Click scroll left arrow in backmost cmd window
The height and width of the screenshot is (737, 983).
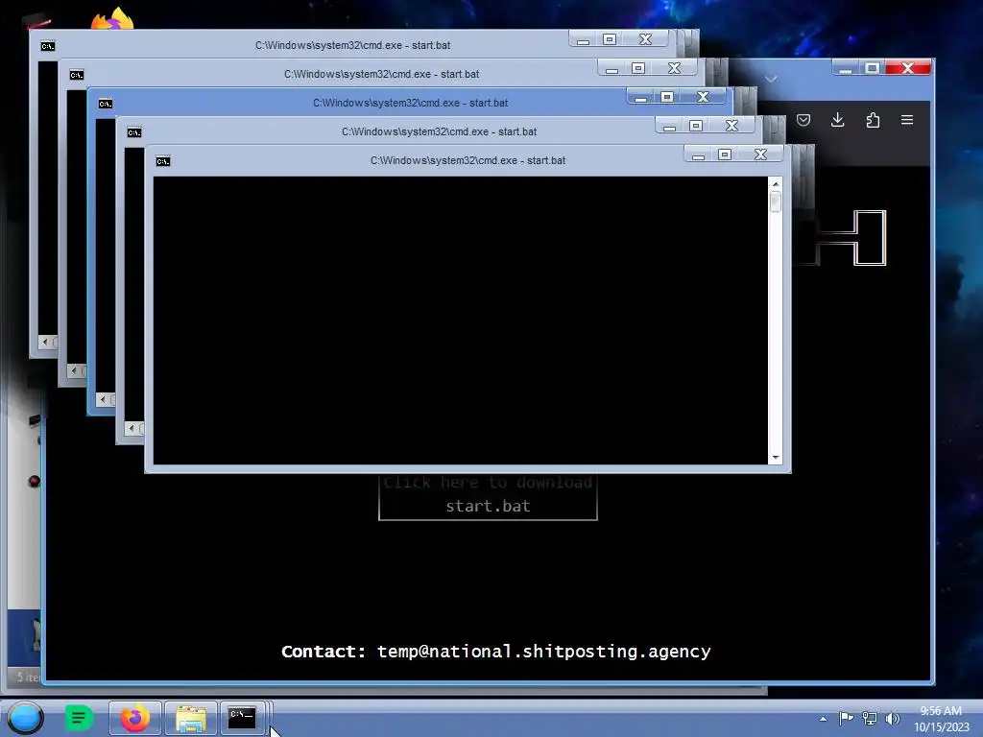45,343
